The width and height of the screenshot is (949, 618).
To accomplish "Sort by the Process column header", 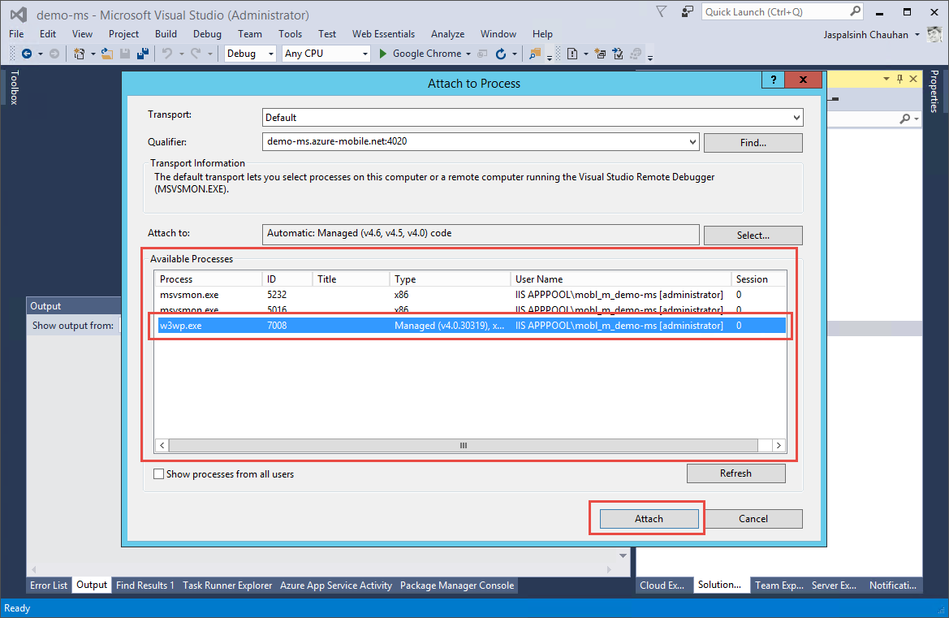I will (208, 279).
